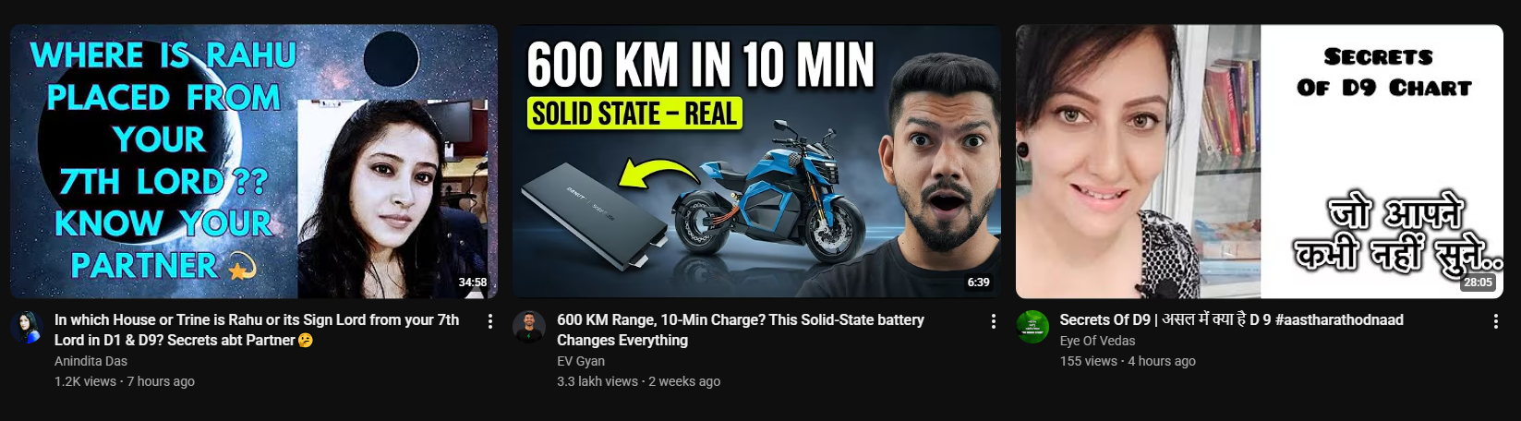
Task: Open the 600 KM in 10 min thumbnail
Action: (756, 162)
